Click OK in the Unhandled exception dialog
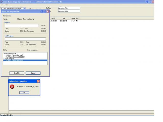 [24, 93]
